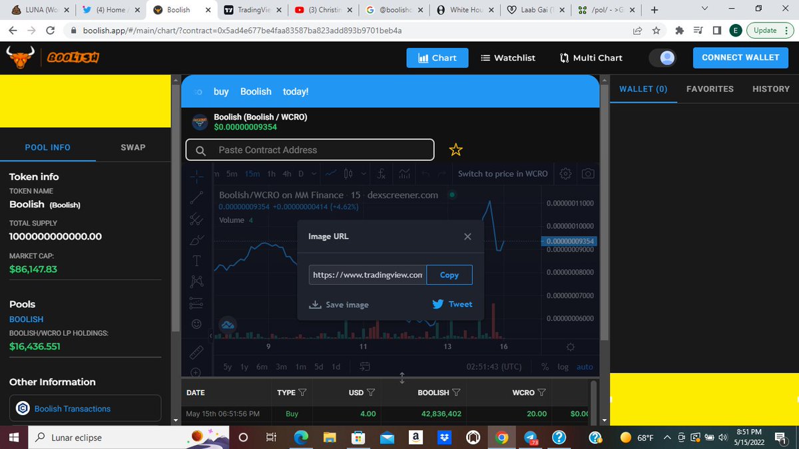Screen dimensions: 799x449
Task: Expand the chart style dropdown arrow
Action: point(364,174)
